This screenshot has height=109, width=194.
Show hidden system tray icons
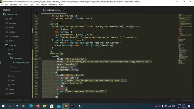coord(156,106)
